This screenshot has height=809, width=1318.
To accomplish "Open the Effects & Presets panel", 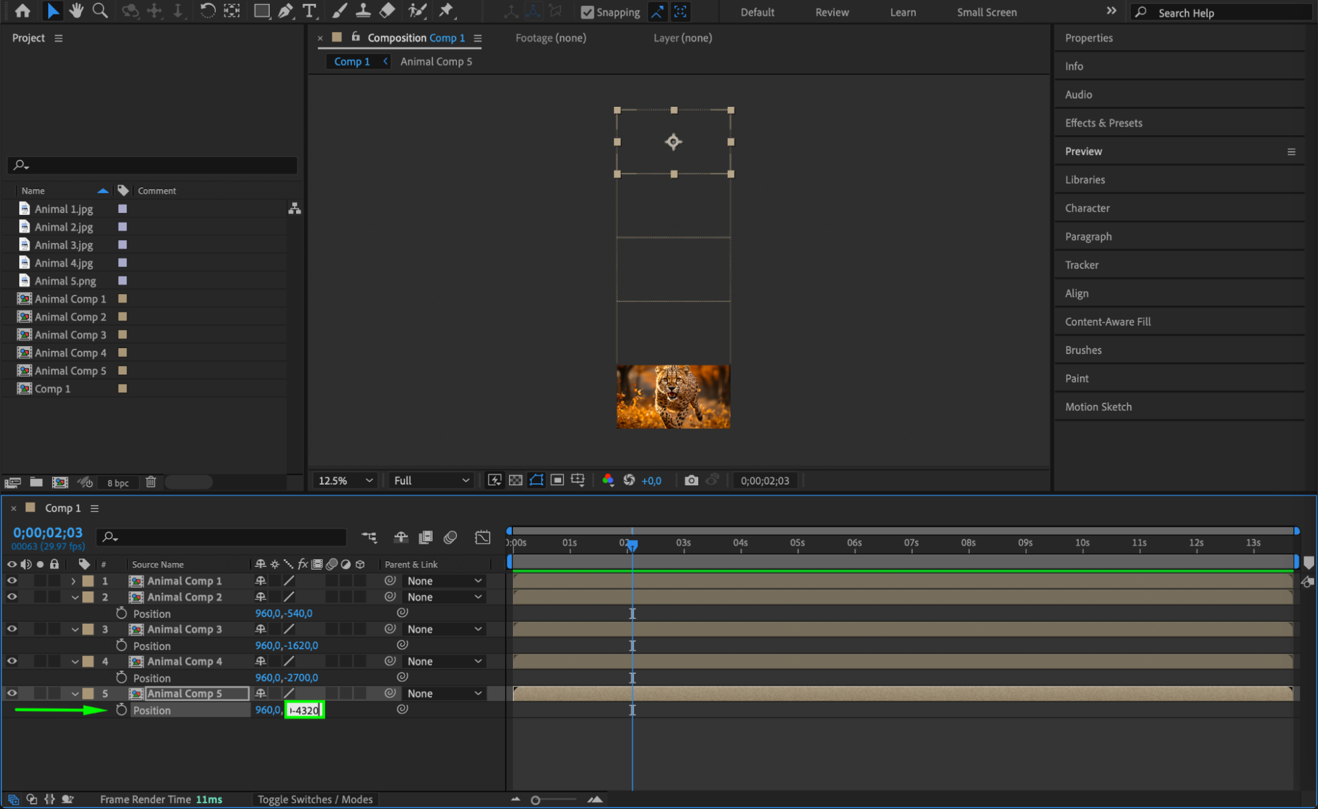I will coord(1103,123).
